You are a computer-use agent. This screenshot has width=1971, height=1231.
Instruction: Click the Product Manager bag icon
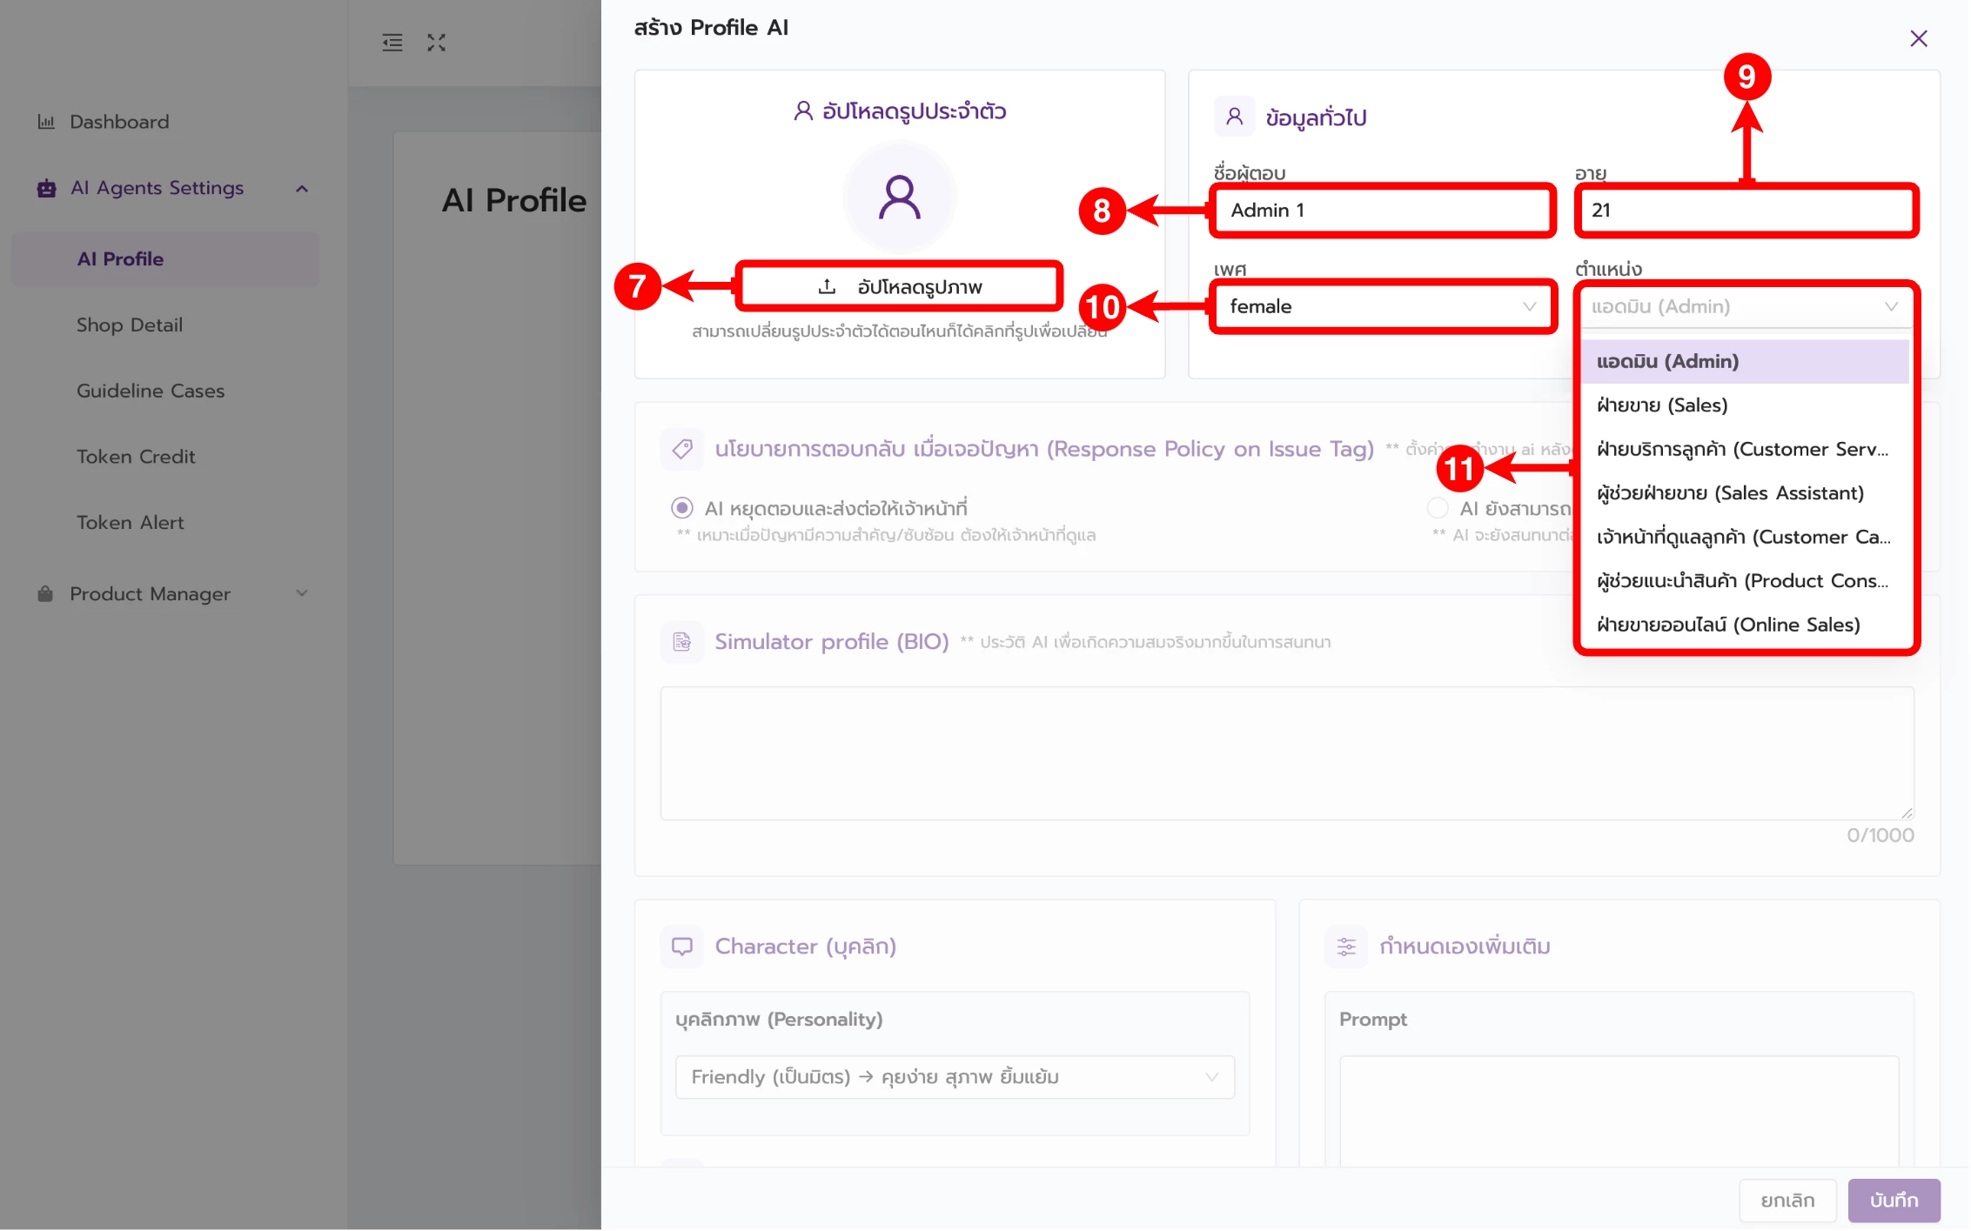pos(45,594)
